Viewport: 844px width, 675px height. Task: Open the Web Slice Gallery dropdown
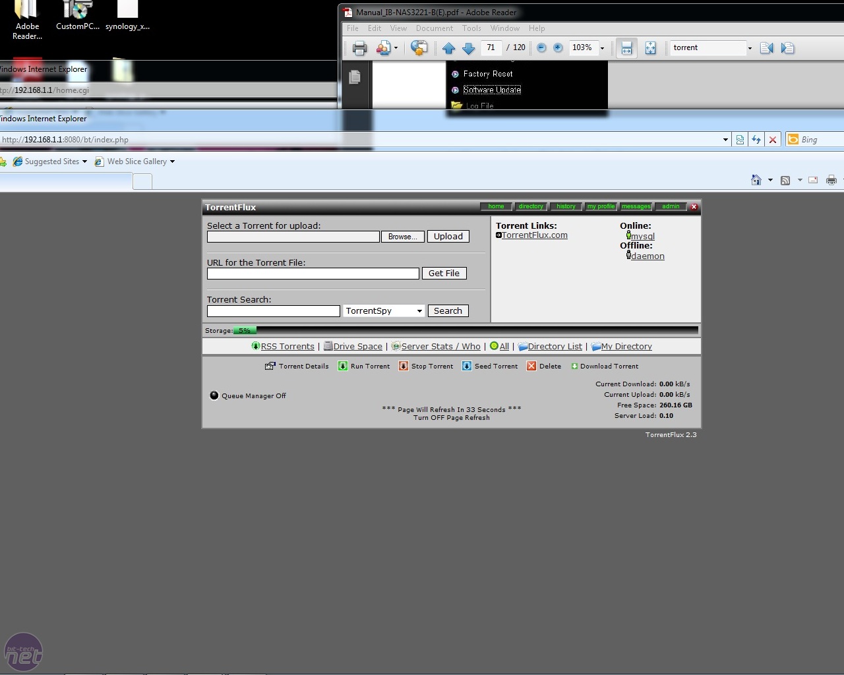172,161
